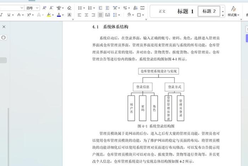
Task: Toggle character shading
Action: 69,15
